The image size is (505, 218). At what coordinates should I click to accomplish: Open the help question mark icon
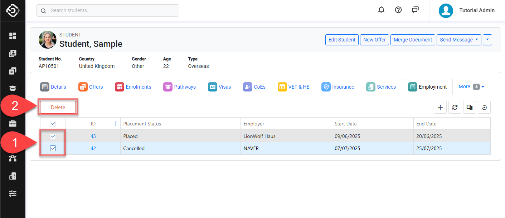coord(398,10)
